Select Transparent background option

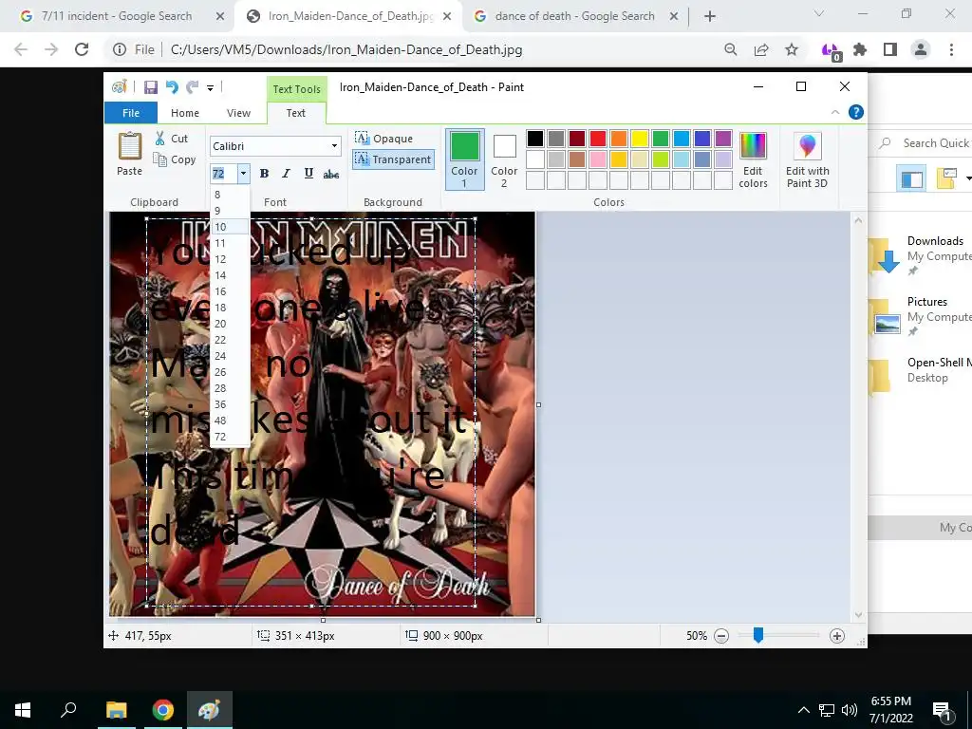click(393, 159)
